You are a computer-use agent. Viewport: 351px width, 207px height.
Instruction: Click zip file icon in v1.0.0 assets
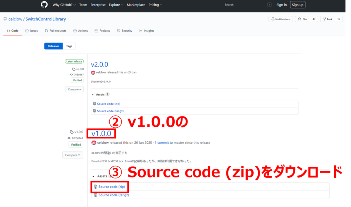95,187
